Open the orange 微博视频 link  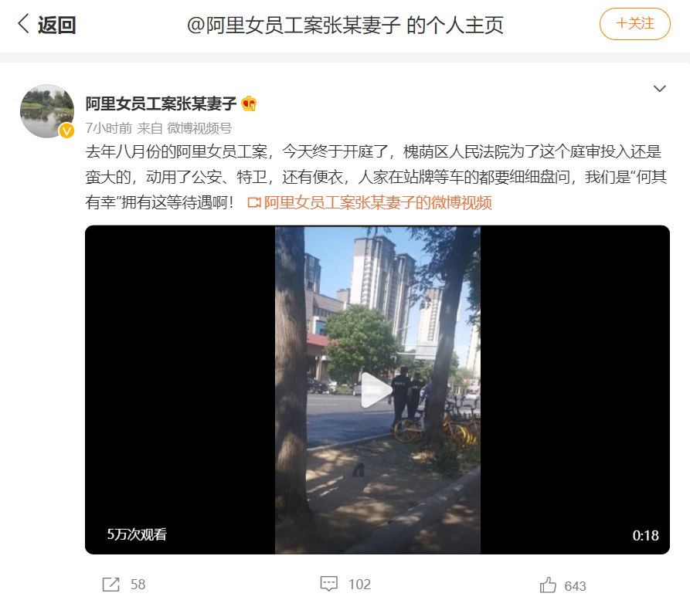378,202
